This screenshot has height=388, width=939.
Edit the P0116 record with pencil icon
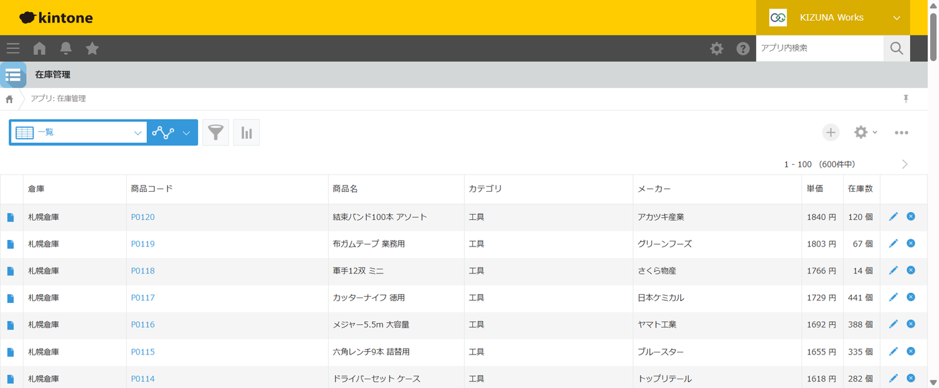click(x=893, y=324)
